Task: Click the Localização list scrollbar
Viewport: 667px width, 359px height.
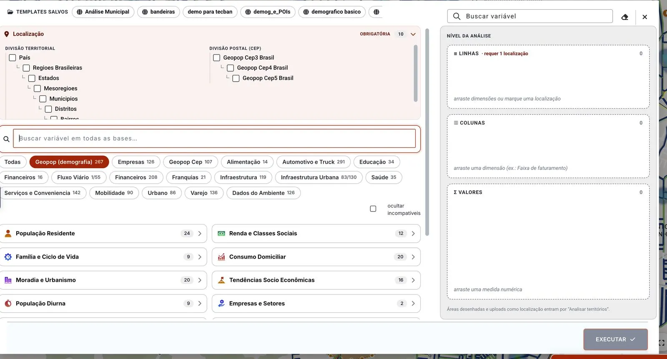Action: pos(416,73)
